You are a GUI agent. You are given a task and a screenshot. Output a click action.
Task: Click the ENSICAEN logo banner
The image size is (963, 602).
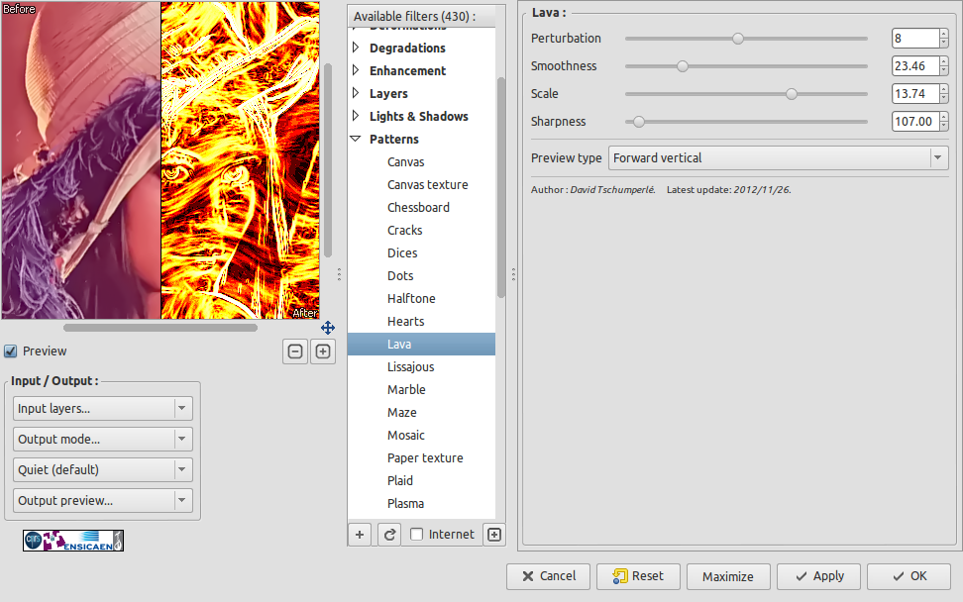click(x=73, y=540)
